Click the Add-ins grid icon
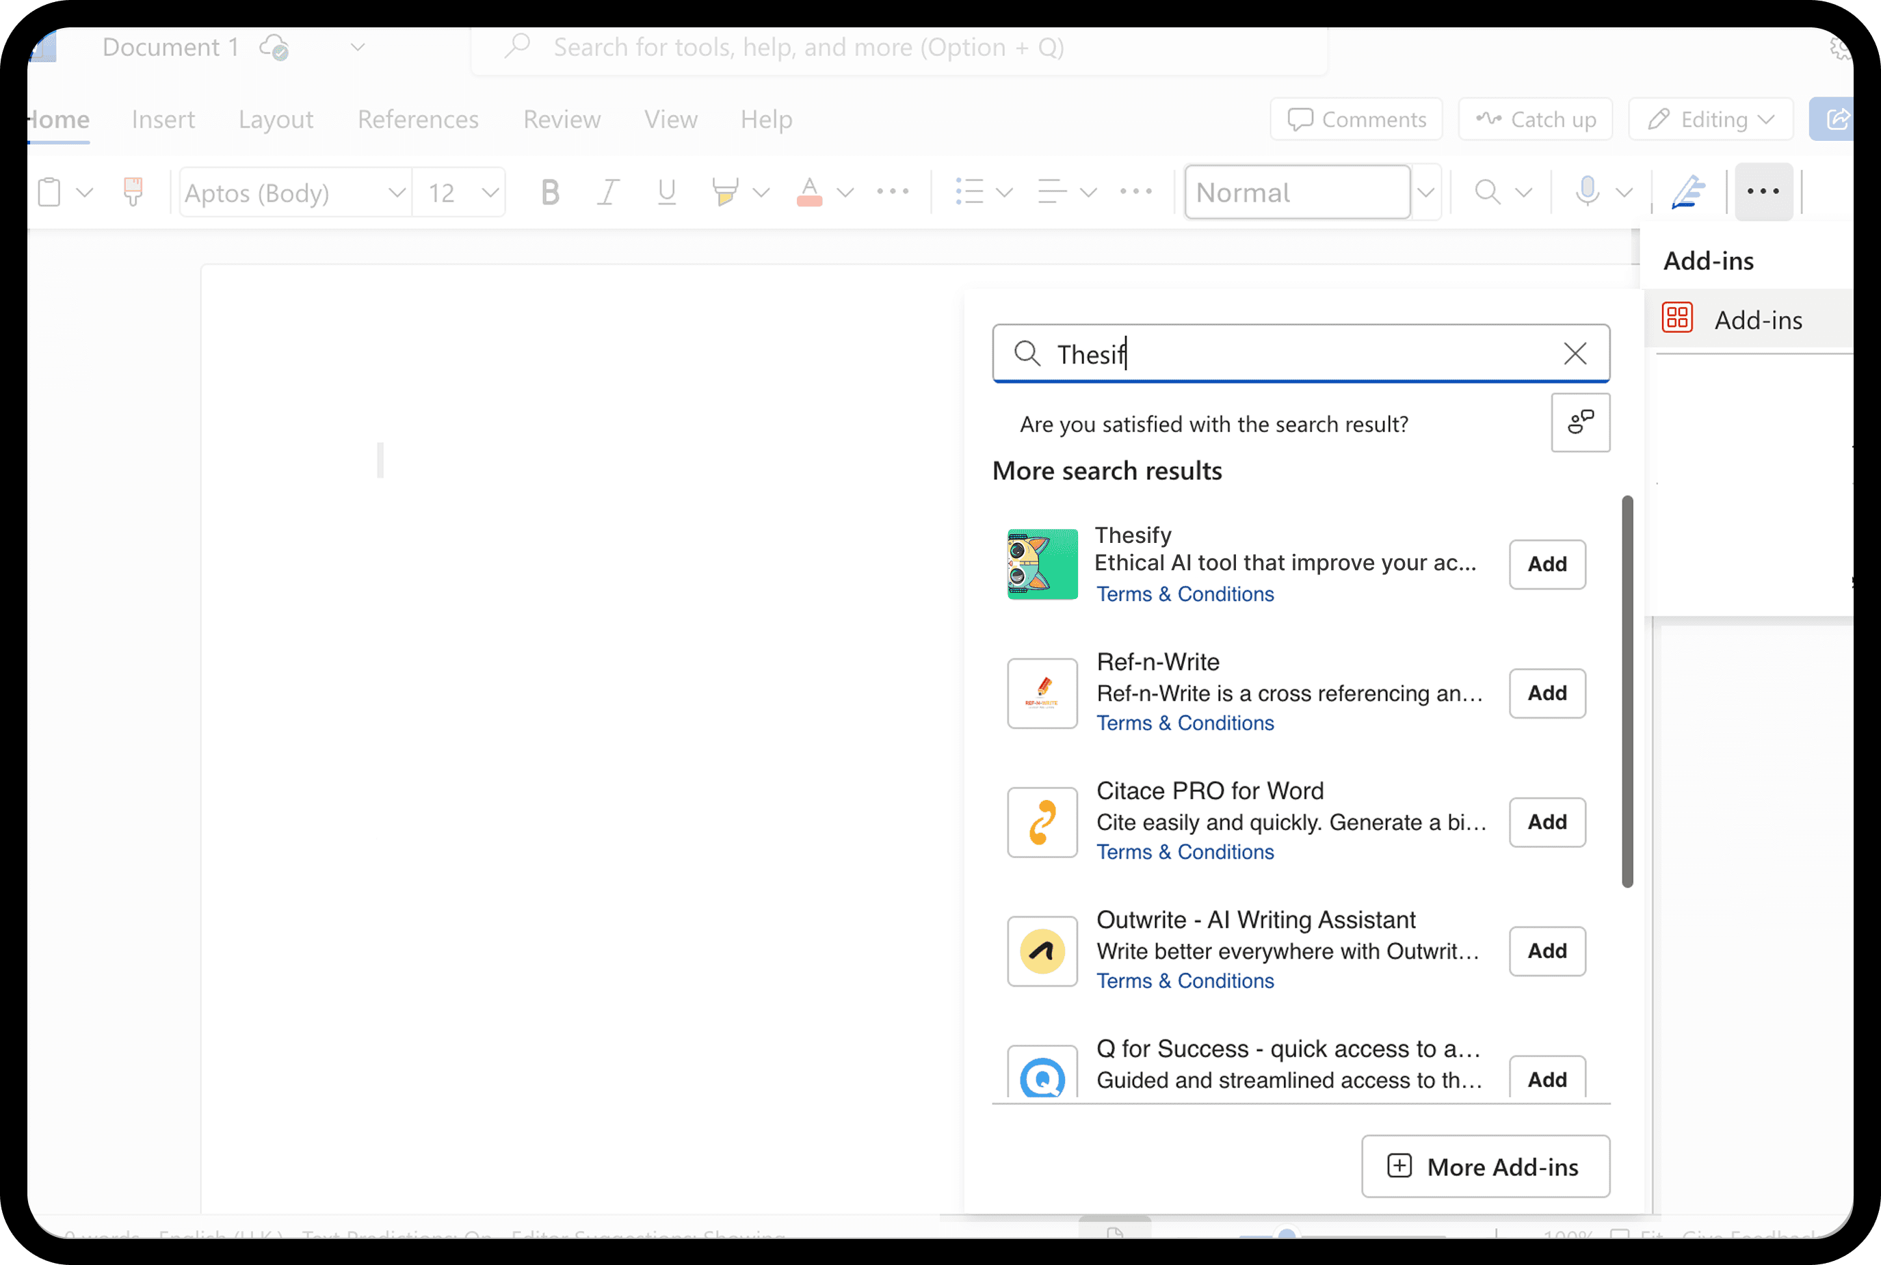The width and height of the screenshot is (1881, 1265). coord(1677,318)
